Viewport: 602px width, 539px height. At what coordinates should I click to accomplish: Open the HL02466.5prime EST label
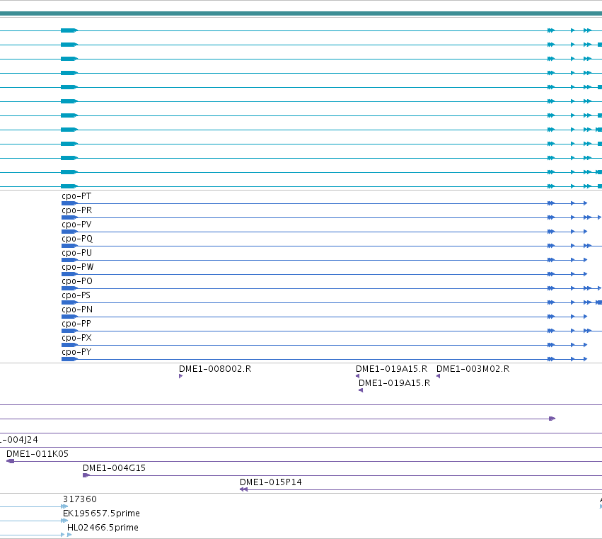103,528
